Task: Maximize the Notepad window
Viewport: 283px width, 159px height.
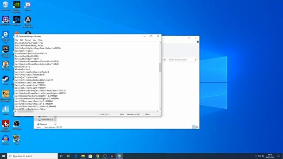Action: (x=151, y=36)
